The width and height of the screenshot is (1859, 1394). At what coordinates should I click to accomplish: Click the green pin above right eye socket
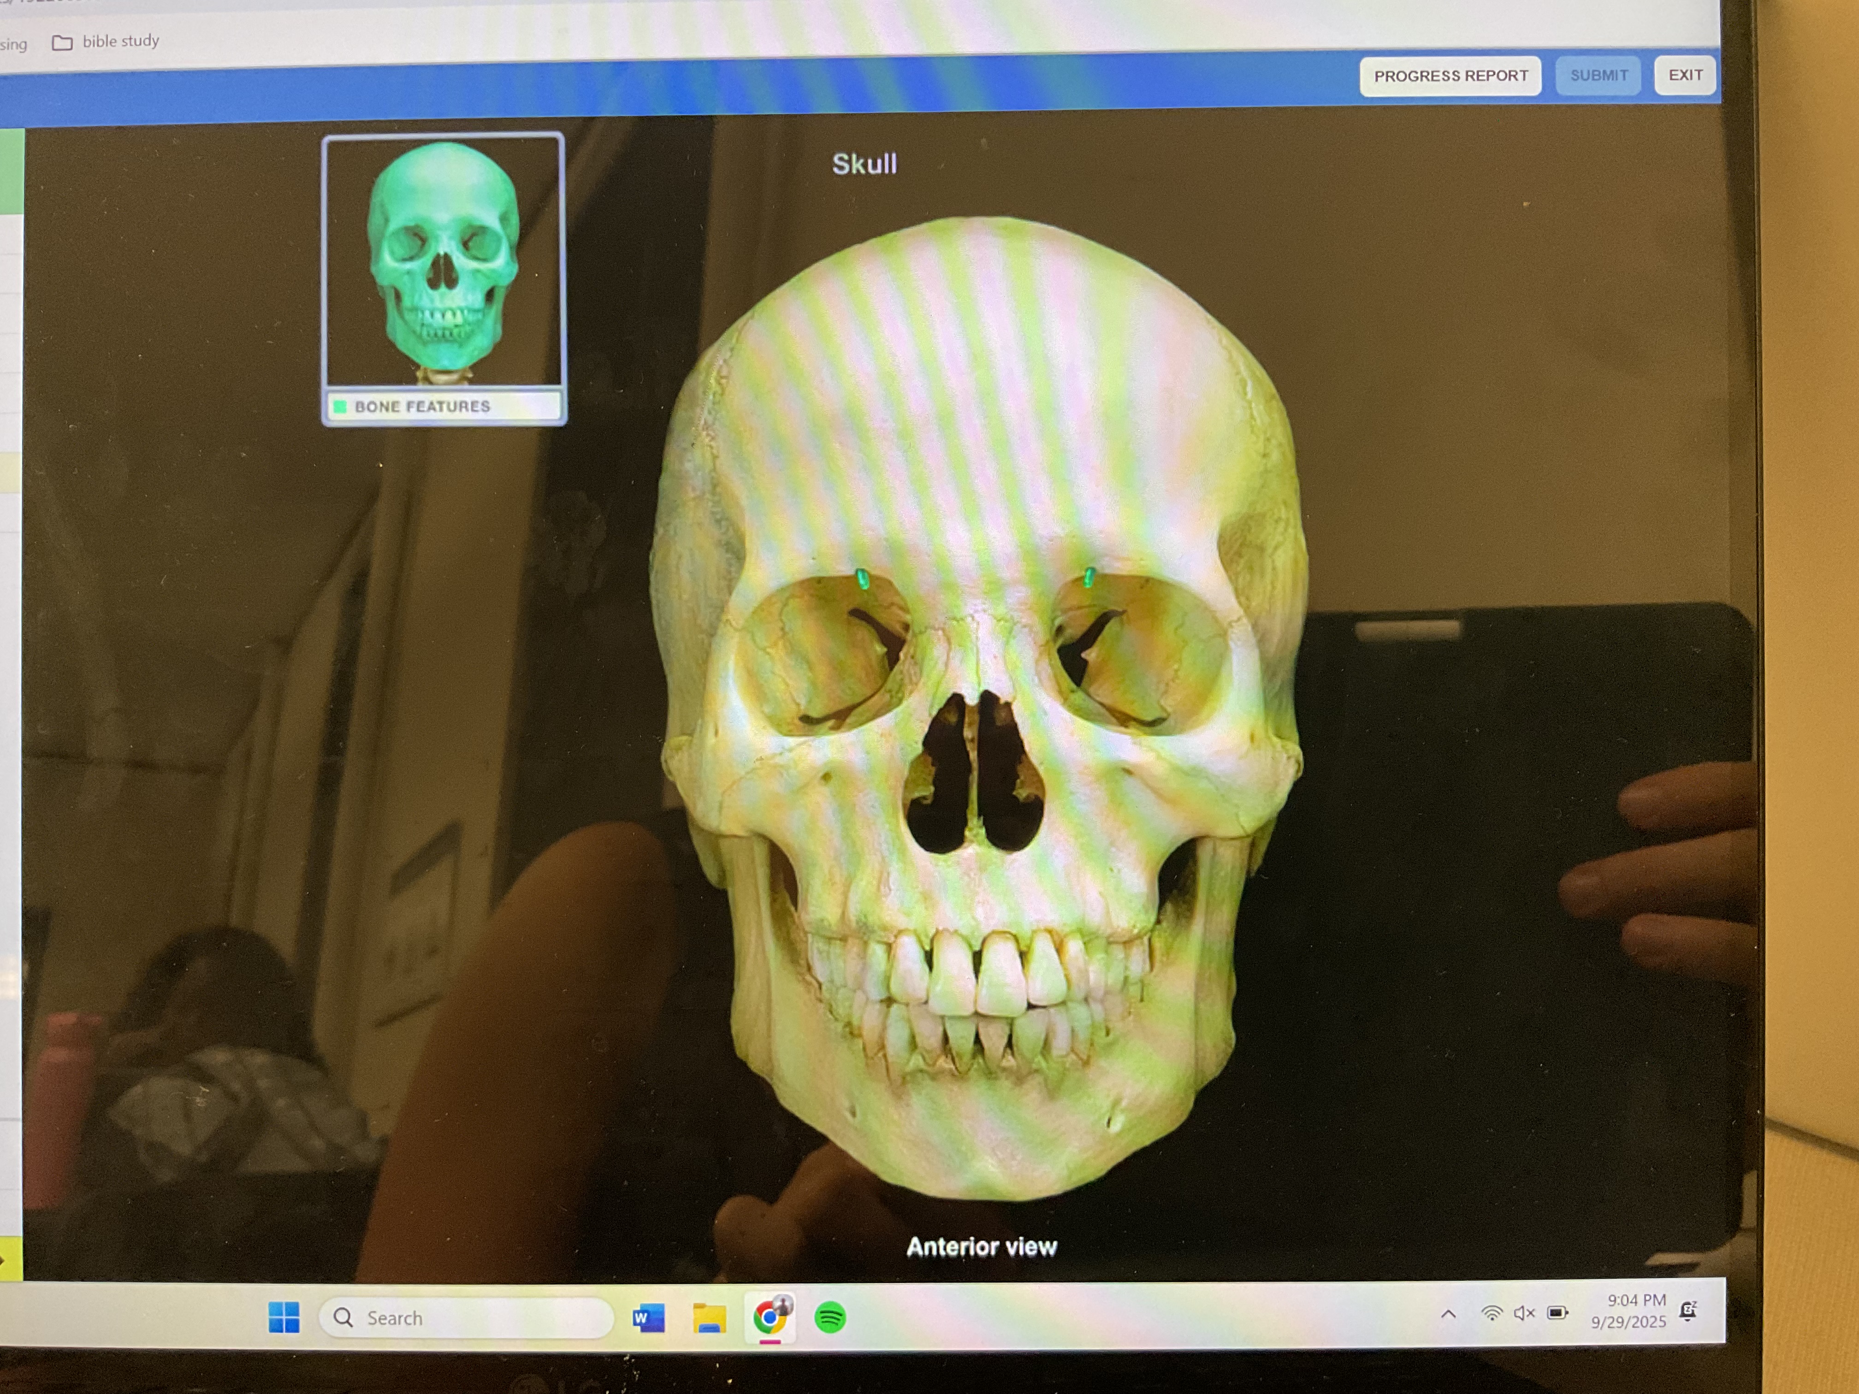pos(1089,577)
